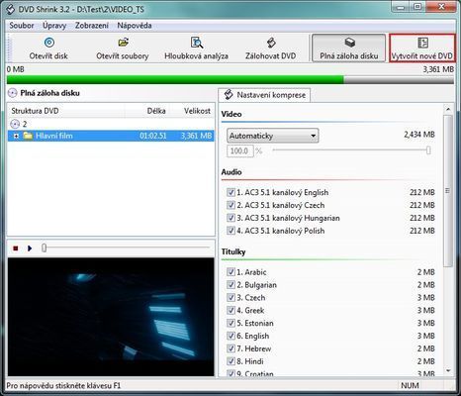461x396 pixels.
Task: Open the Automaticky video compression dropdown
Action: [x=273, y=136]
